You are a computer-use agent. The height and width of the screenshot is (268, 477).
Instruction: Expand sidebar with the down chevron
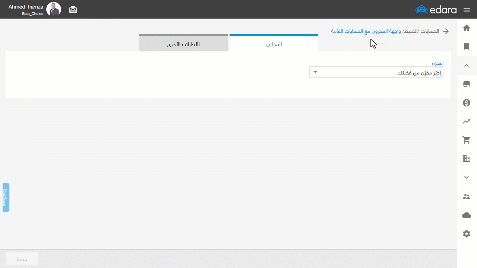point(467,178)
